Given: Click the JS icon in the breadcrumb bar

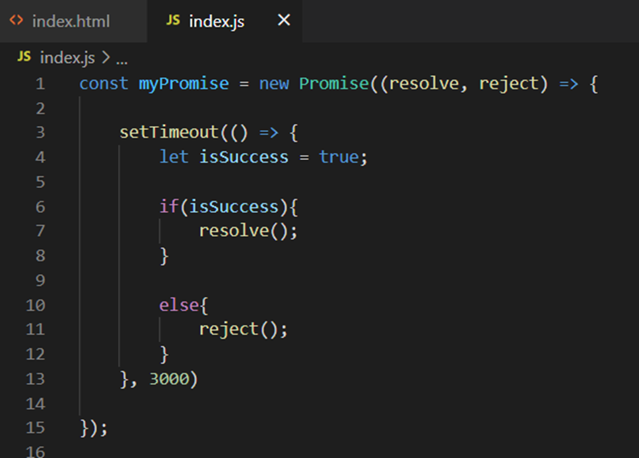Looking at the screenshot, I should [x=24, y=58].
